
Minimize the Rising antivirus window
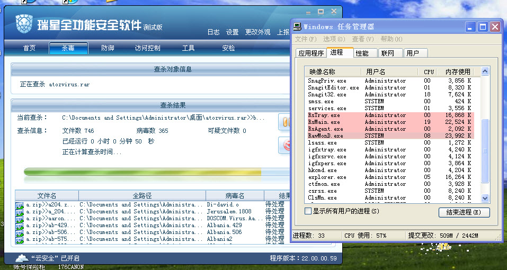308,12
